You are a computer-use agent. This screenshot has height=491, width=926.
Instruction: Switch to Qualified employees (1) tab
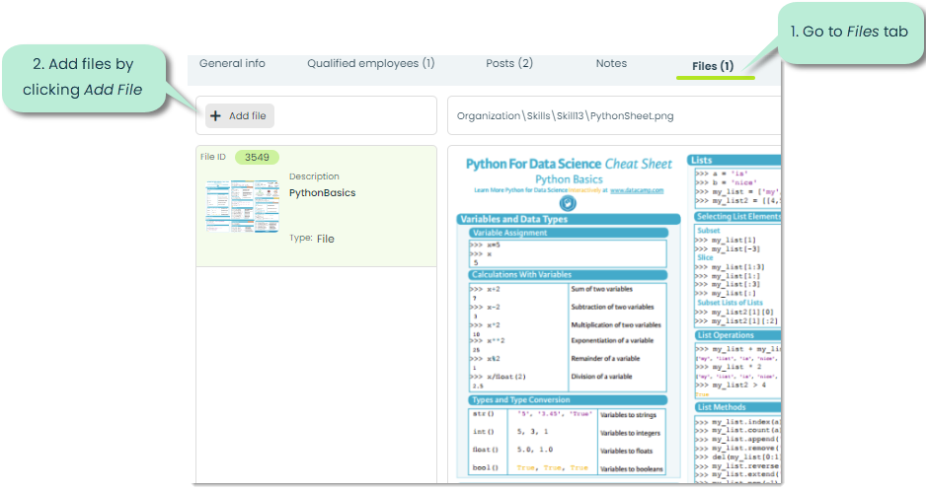[x=370, y=63]
